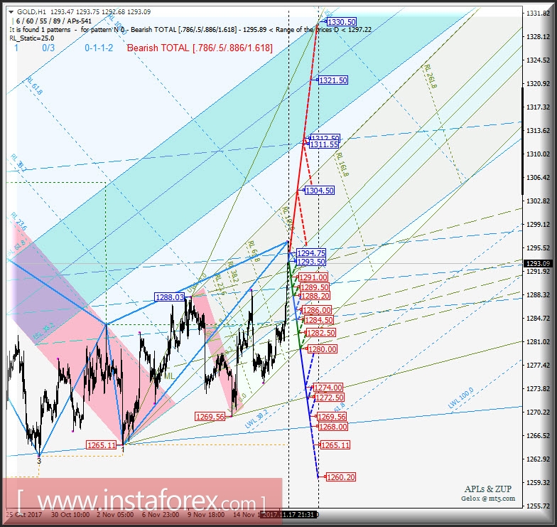The height and width of the screenshot is (527, 557).
Task: Click the current price marker 1293.09
Action: click(x=538, y=263)
